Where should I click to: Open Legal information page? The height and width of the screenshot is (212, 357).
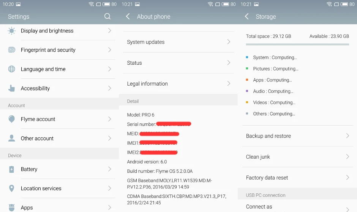178,84
